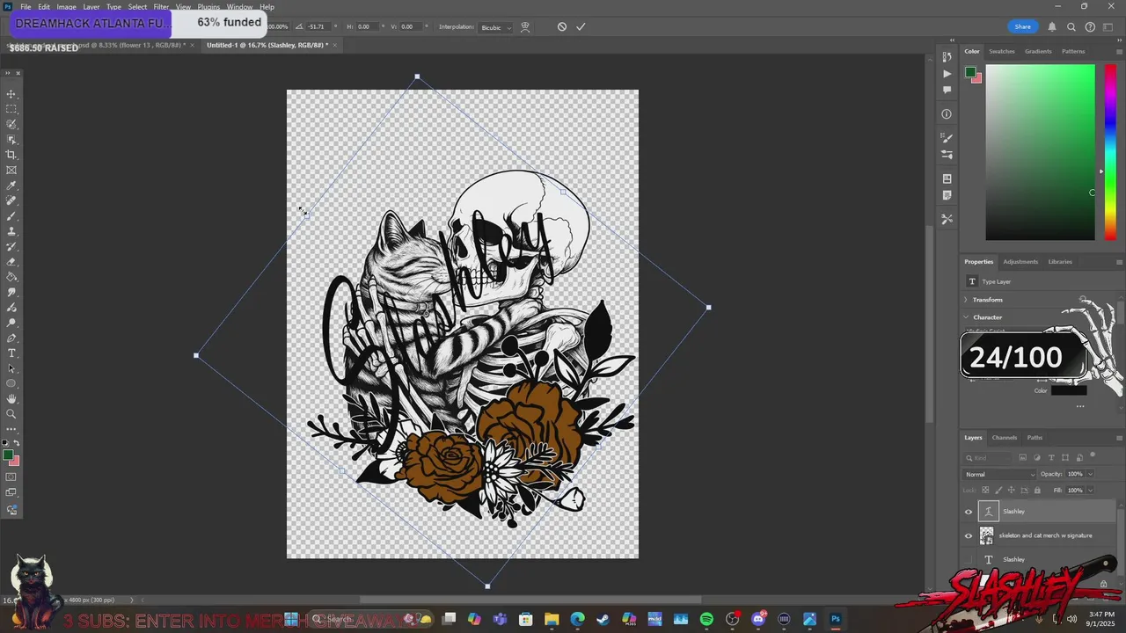
Task: Toggle lock all for the layer
Action: click(x=1036, y=490)
